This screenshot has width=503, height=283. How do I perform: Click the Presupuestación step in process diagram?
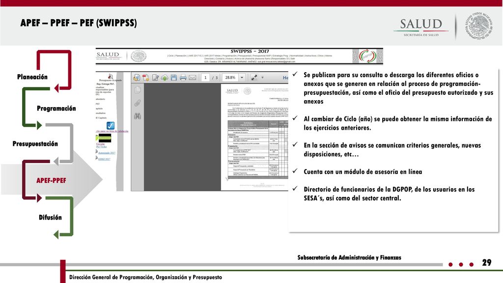(x=35, y=143)
